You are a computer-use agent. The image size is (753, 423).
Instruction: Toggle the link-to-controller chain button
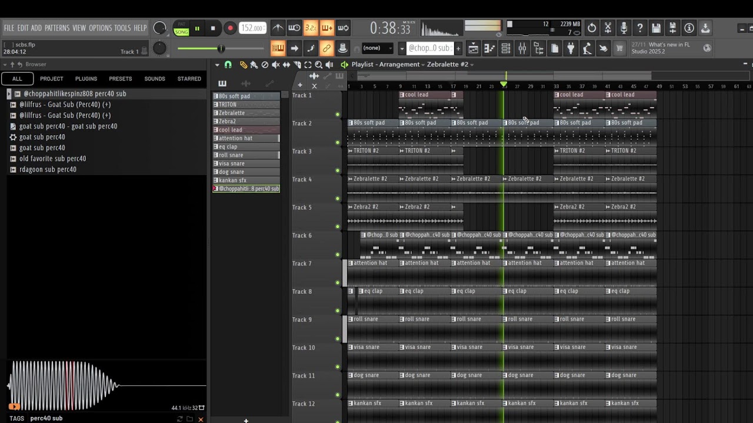click(326, 48)
